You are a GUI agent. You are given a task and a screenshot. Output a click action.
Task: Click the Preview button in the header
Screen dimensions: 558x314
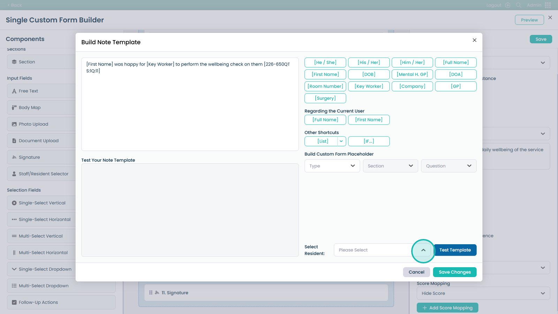coord(529,20)
